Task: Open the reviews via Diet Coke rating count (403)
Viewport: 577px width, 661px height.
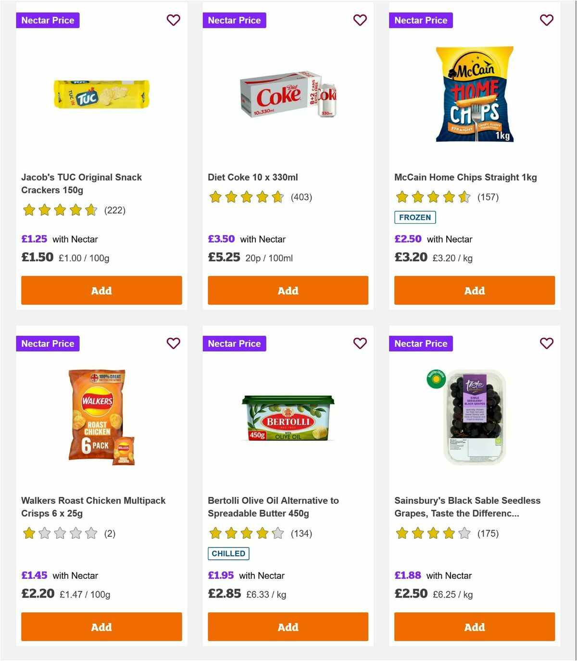Action: 301,197
